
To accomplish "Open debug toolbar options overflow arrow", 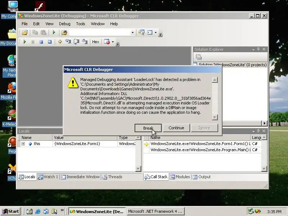I will pos(118,44).
